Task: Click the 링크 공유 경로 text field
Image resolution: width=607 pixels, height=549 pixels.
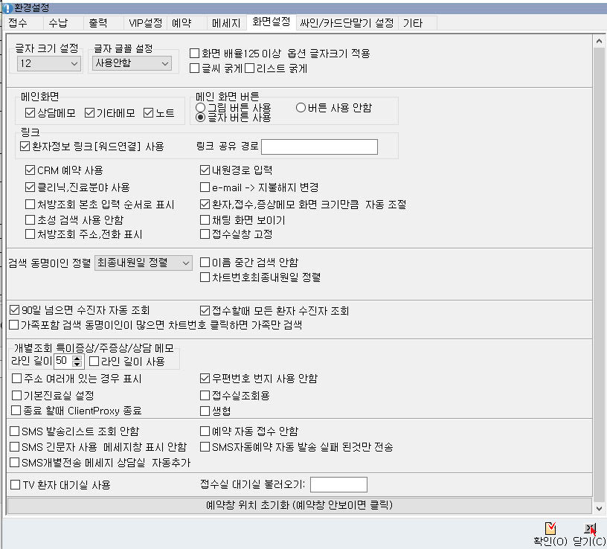Action: [319, 147]
